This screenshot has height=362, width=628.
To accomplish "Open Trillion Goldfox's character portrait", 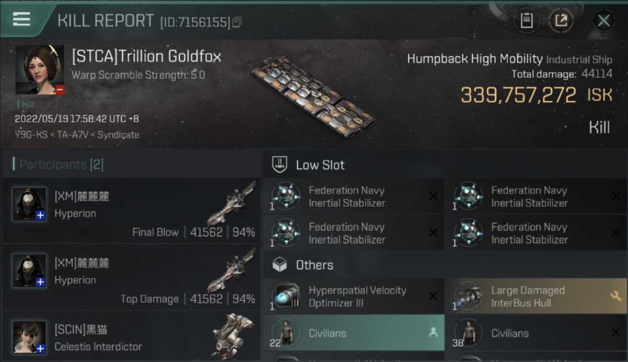I will (x=40, y=70).
